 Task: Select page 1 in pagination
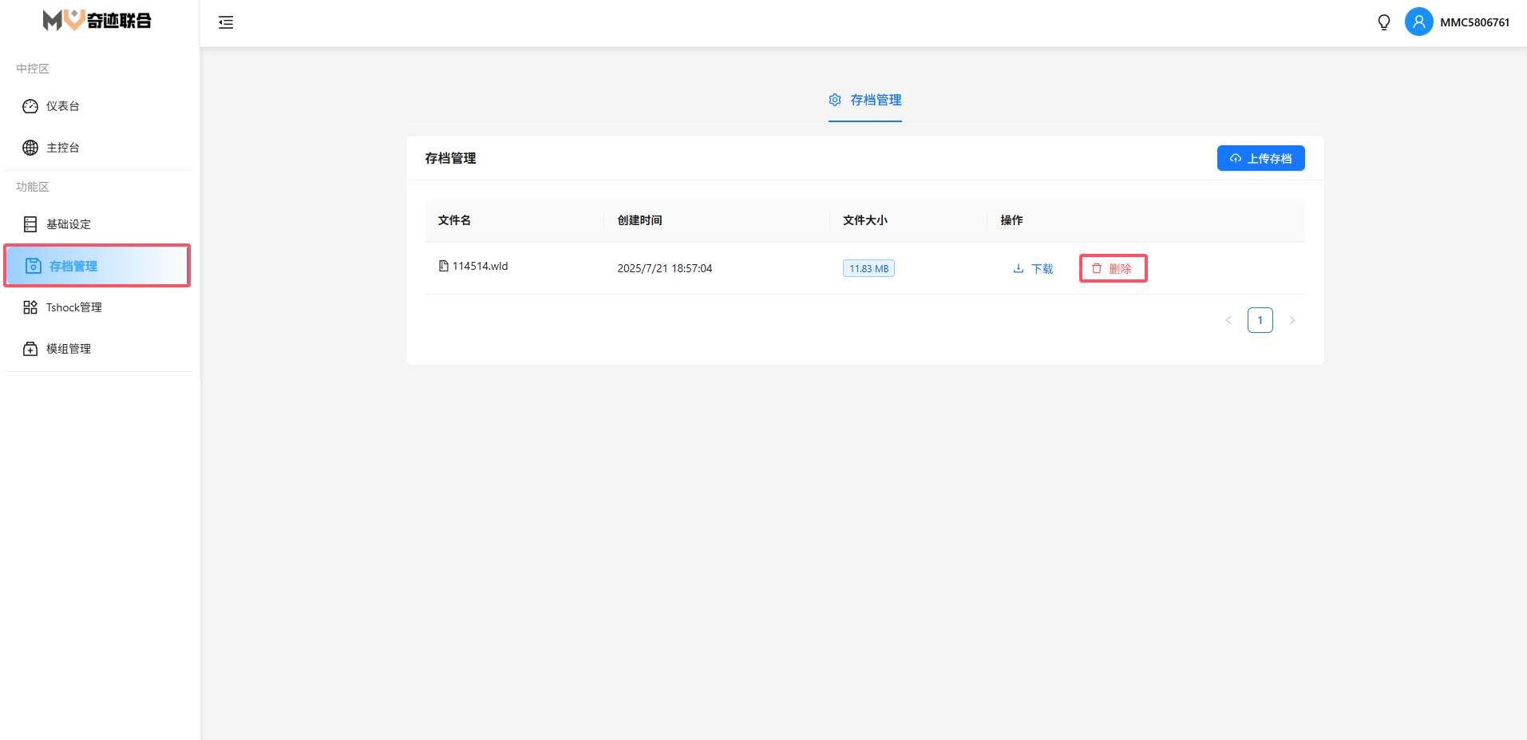[1260, 320]
